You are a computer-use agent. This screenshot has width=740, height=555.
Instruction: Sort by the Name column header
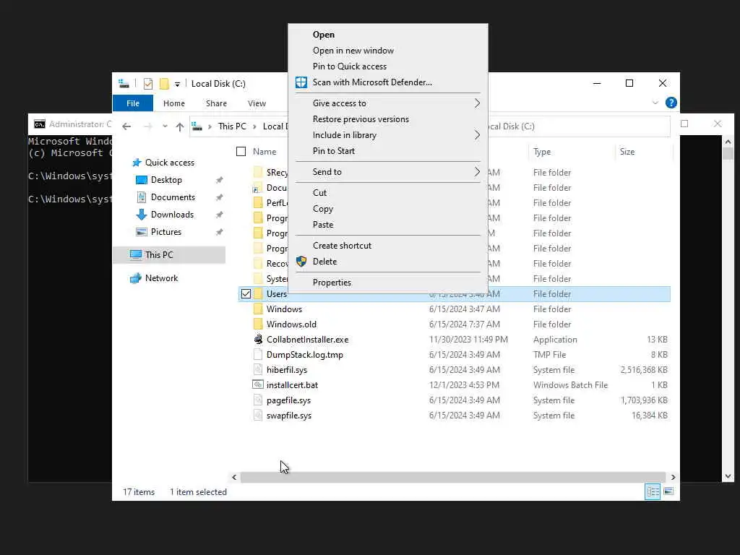[264, 152]
